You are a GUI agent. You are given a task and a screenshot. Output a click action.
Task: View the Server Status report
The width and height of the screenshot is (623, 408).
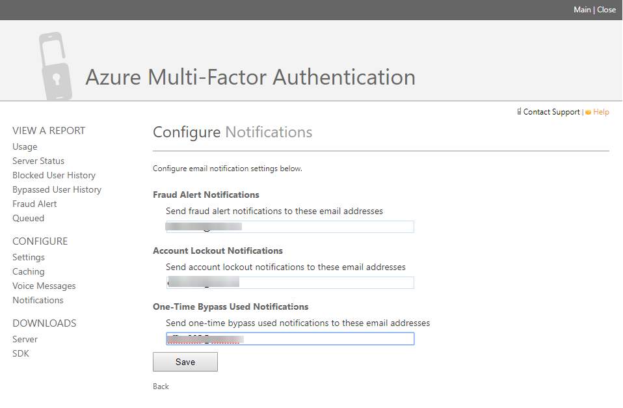coord(38,161)
